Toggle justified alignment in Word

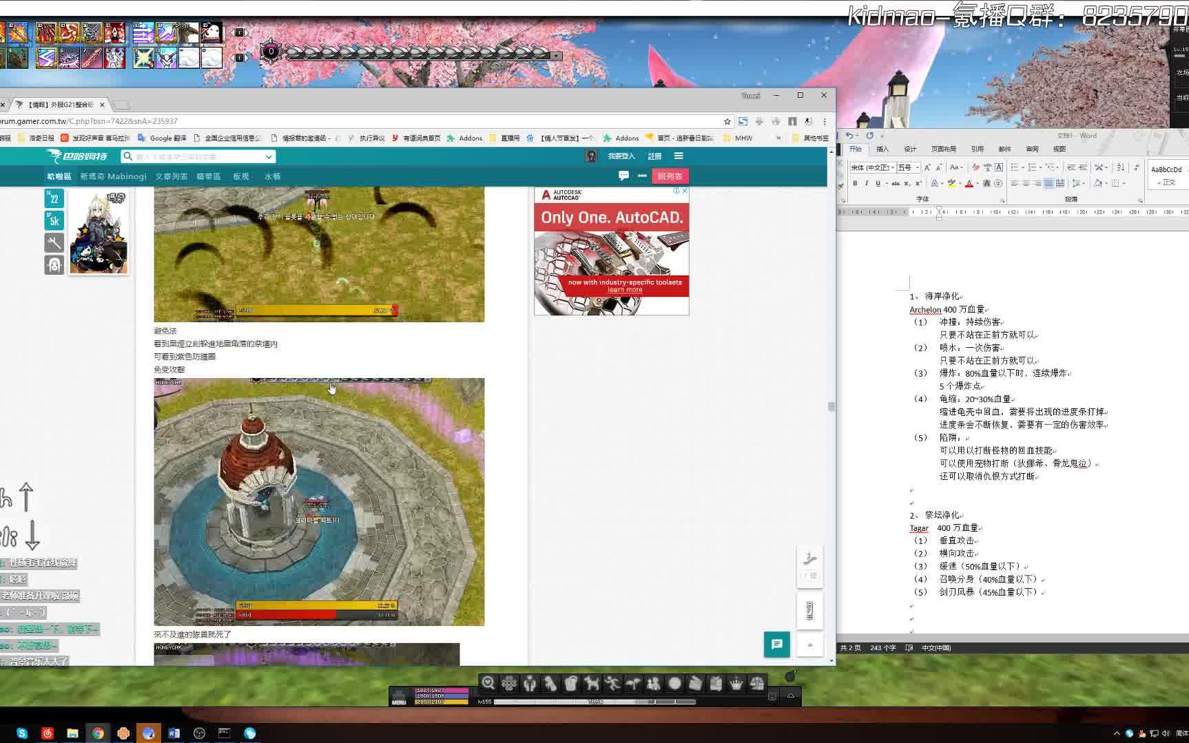(x=1048, y=183)
